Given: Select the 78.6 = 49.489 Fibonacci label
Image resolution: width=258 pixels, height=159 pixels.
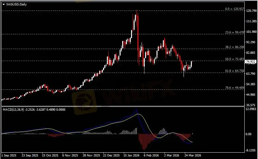Looking at the screenshot, I should coord(234,88).
